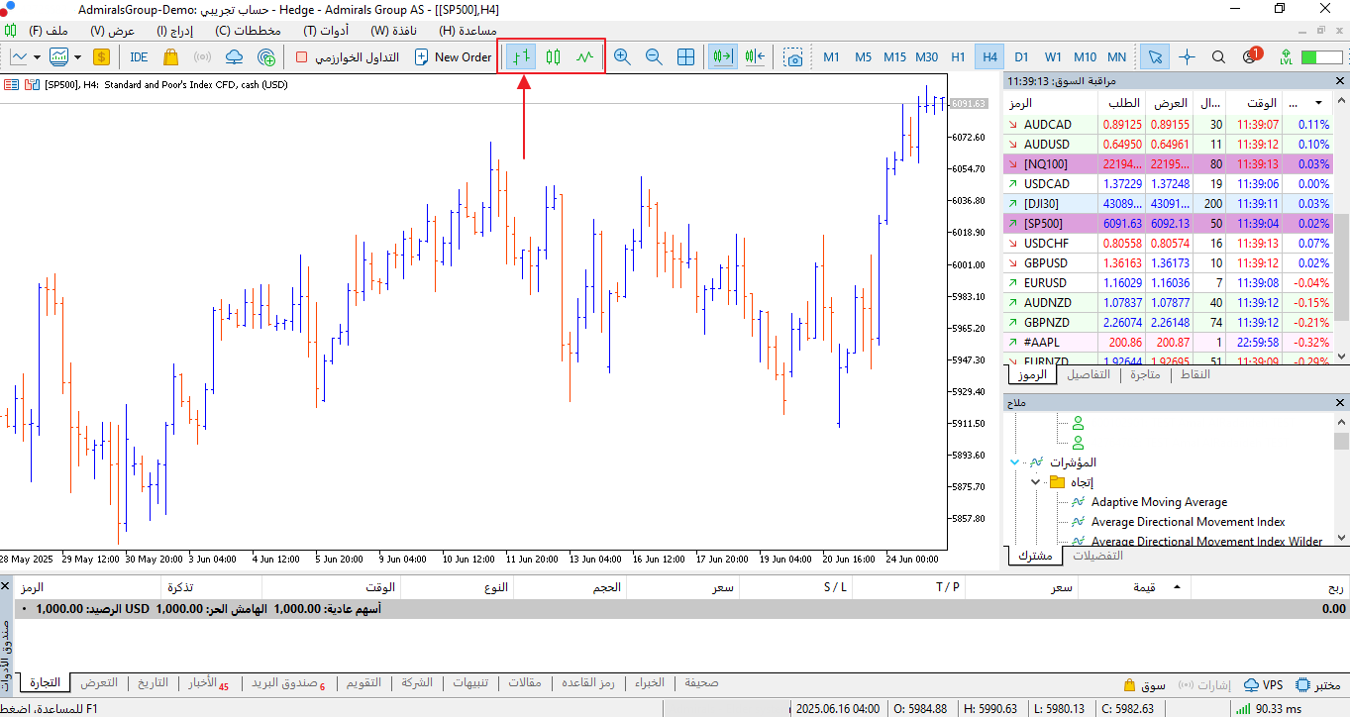Switch to candlestick chart type
1350x717 pixels.
(553, 56)
